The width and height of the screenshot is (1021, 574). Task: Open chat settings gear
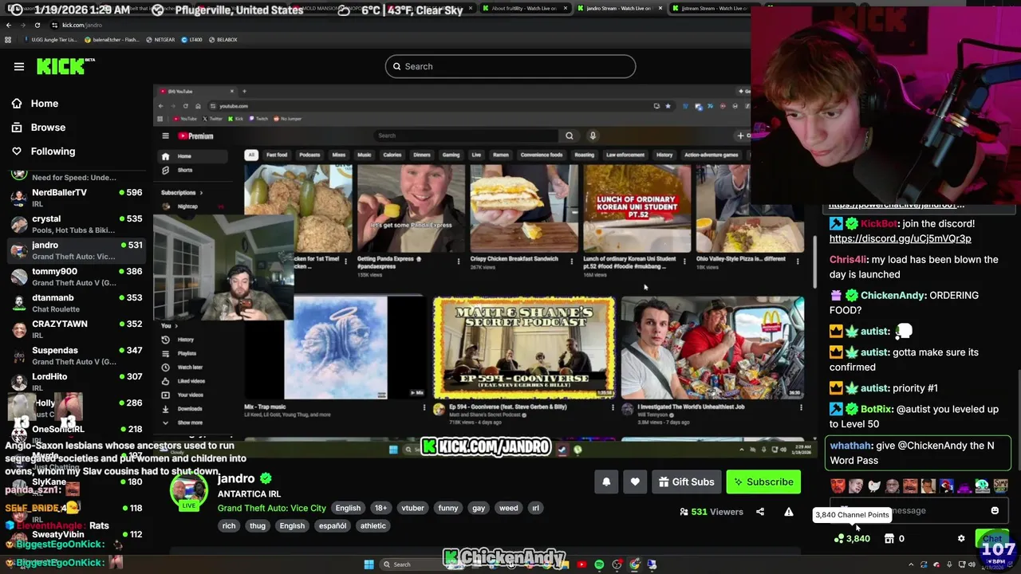tap(961, 539)
